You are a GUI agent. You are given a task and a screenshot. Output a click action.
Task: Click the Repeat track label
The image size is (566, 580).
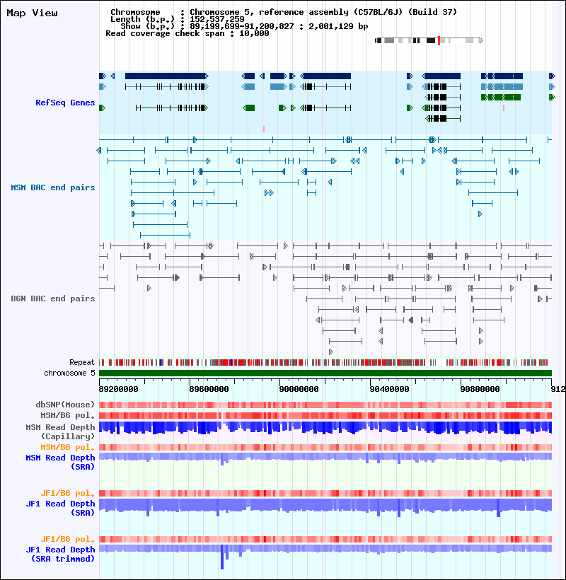pyautogui.click(x=82, y=362)
